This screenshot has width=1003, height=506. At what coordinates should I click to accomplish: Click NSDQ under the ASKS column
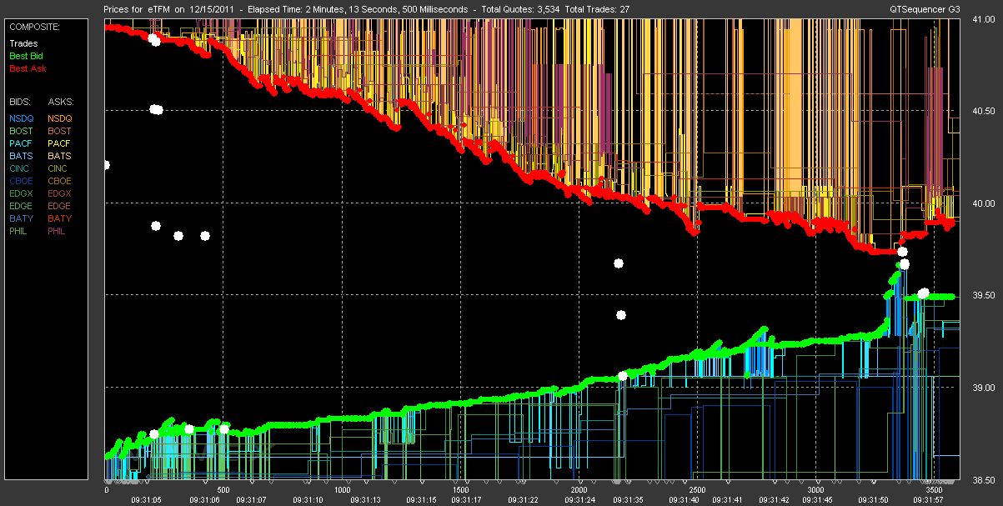click(60, 118)
